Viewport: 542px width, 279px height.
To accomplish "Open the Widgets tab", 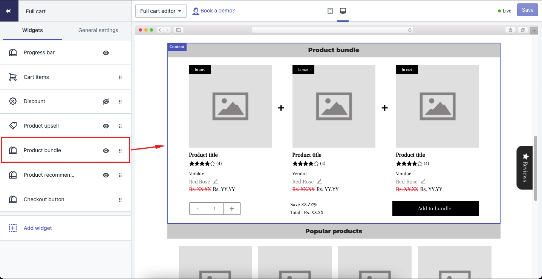I will pos(32,30).
